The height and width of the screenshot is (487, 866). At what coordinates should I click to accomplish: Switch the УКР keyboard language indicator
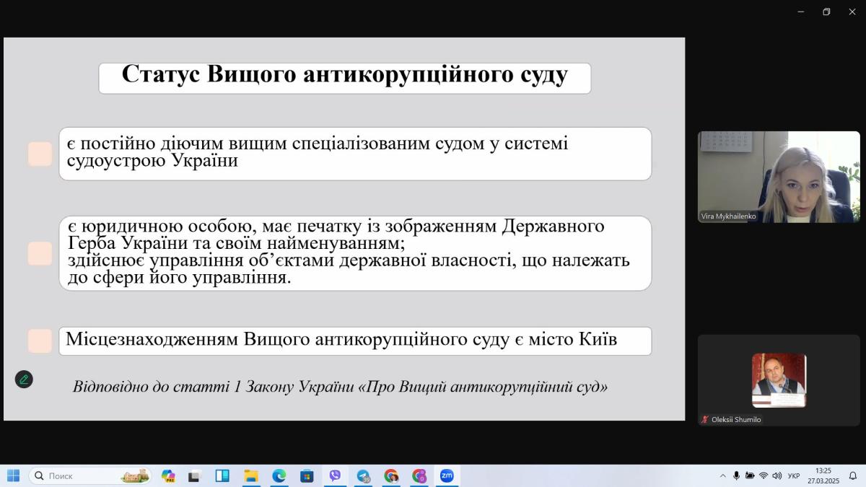click(794, 475)
